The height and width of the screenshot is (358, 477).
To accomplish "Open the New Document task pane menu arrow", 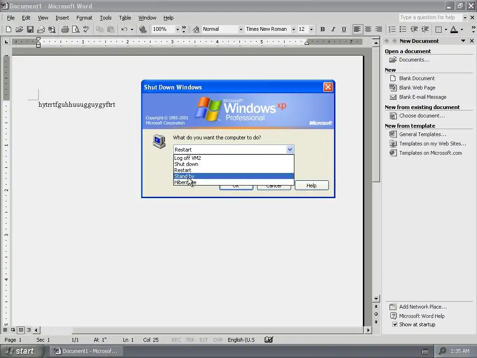I will [x=463, y=41].
